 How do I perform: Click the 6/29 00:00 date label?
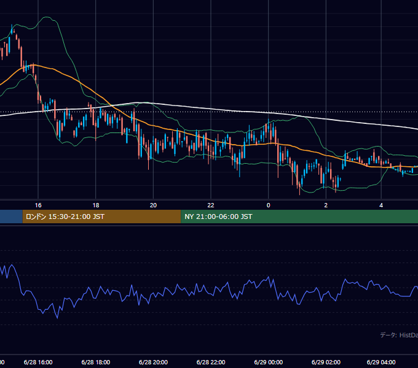(269, 362)
